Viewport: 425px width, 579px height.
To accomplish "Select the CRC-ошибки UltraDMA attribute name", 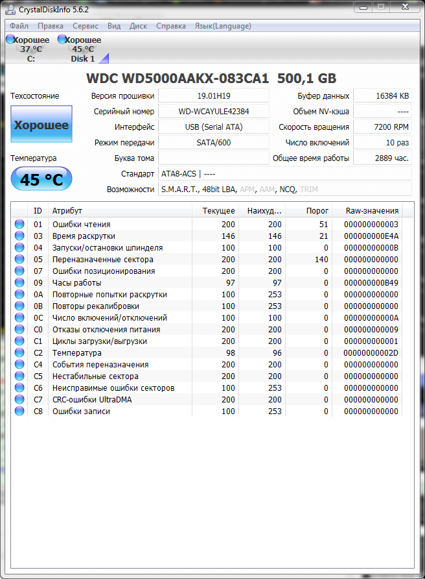I will coord(92,400).
